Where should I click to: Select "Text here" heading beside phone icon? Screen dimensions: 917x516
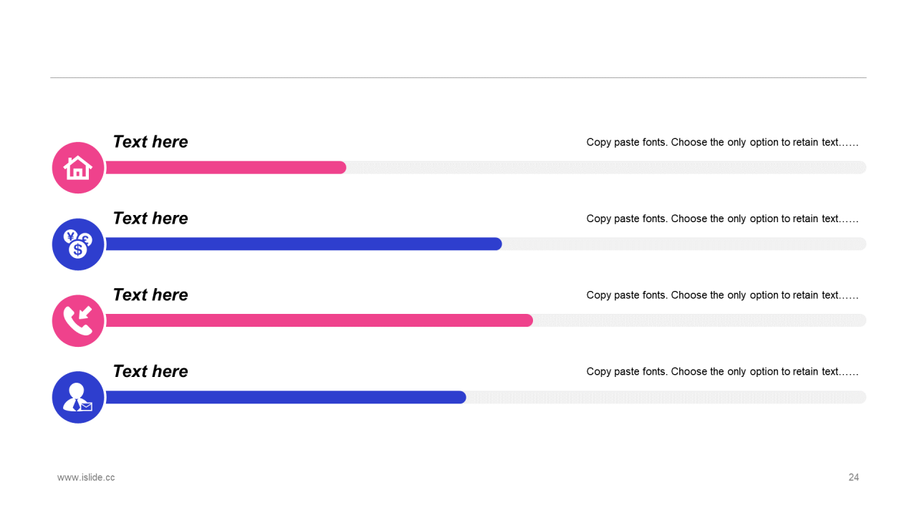pos(150,295)
